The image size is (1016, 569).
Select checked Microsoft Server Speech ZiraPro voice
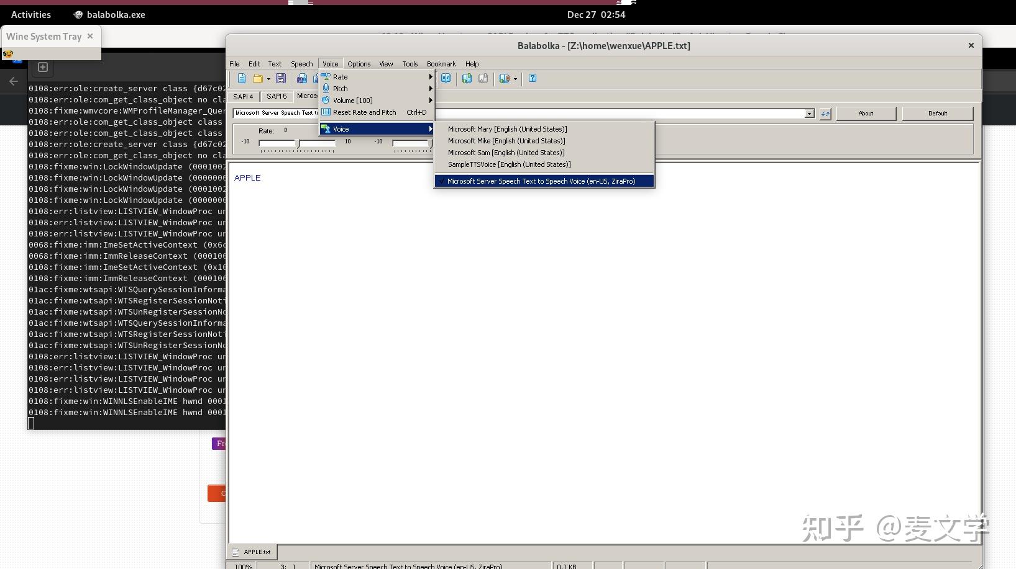(544, 181)
